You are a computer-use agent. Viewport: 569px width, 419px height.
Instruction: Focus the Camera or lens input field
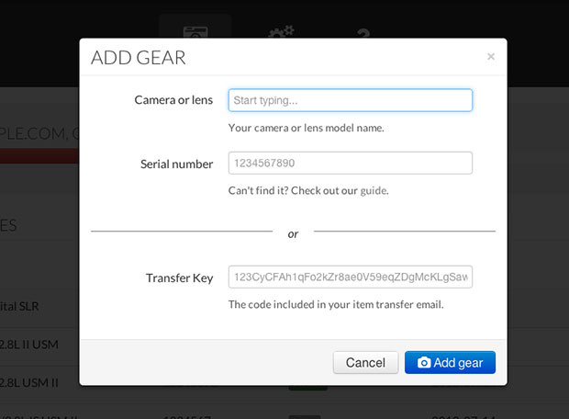(x=351, y=100)
